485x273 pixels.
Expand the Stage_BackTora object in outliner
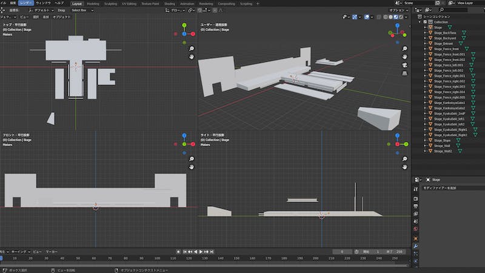pyautogui.click(x=426, y=33)
